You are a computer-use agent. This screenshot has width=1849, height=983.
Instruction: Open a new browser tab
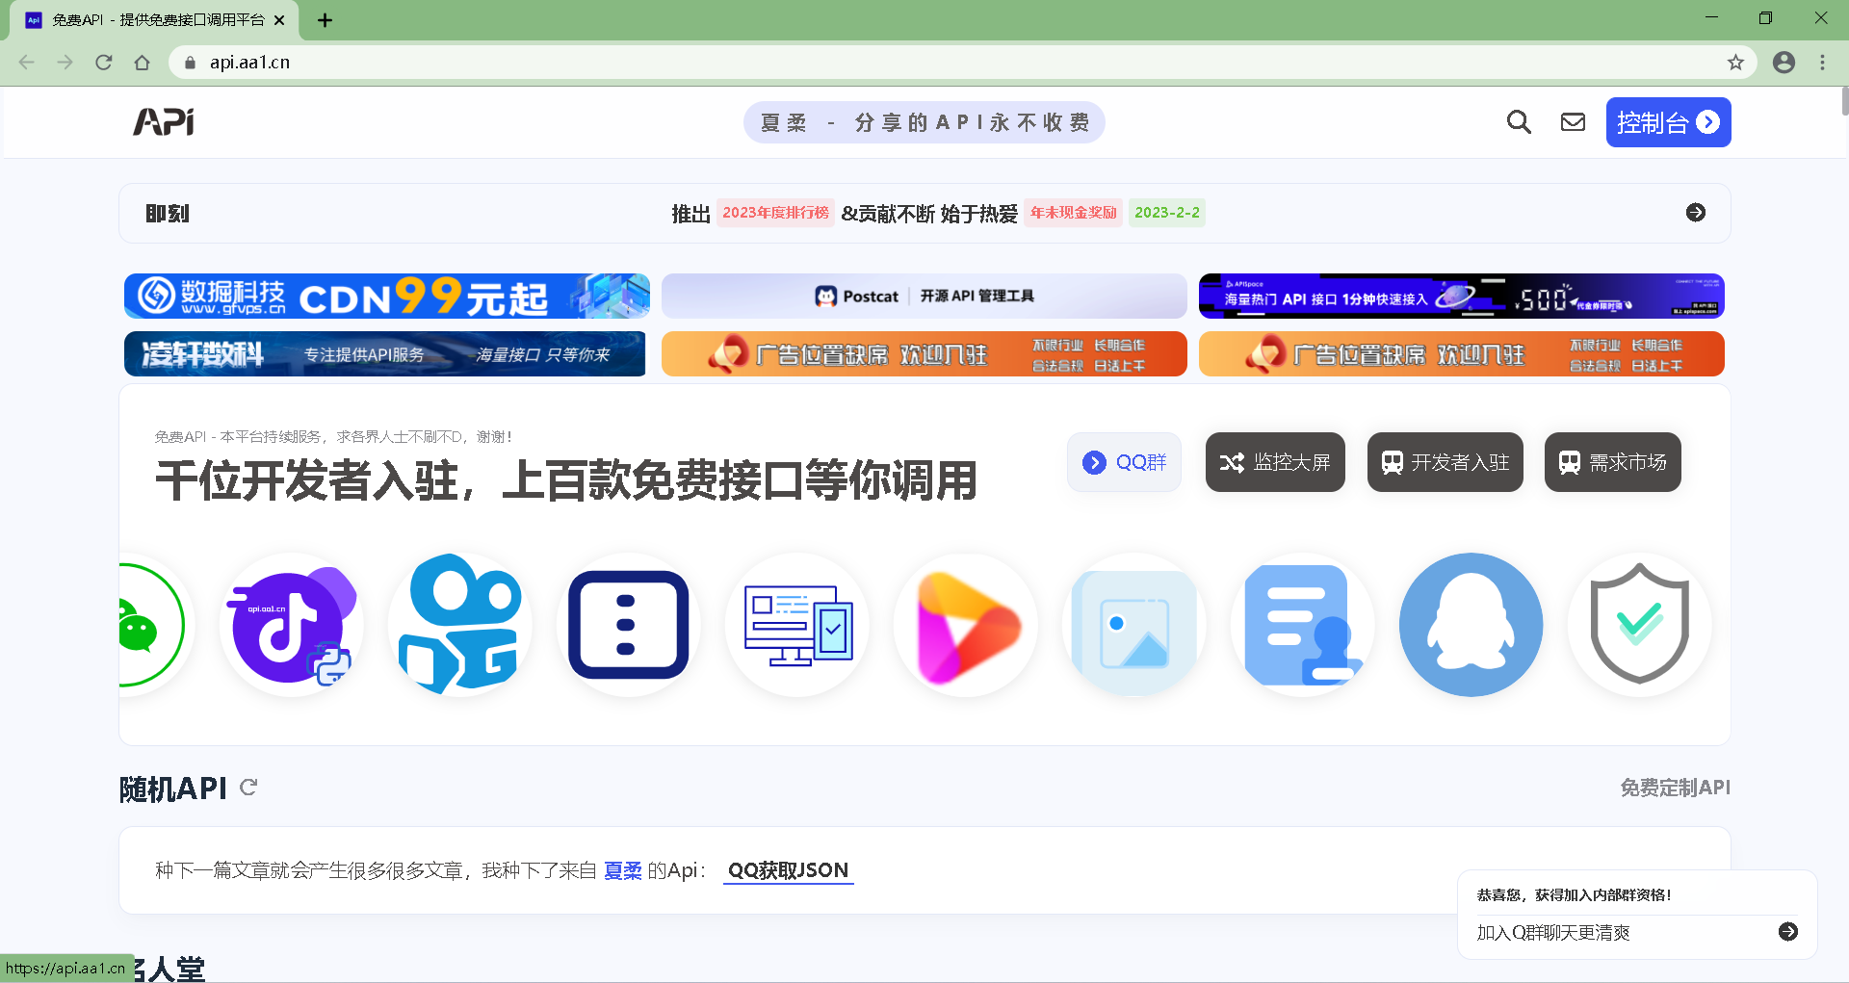326,20
